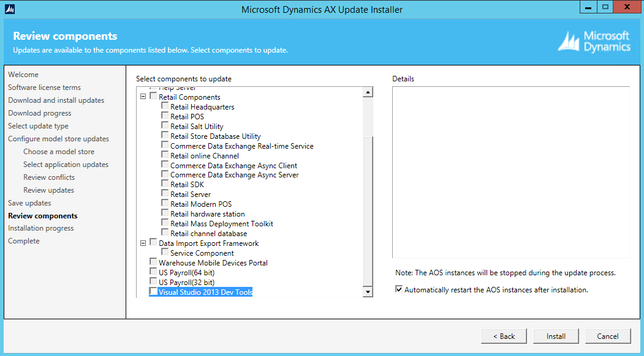Viewport: 644px width, 356px height.
Task: Collapse the Data Import Export Framework node
Action: 143,243
